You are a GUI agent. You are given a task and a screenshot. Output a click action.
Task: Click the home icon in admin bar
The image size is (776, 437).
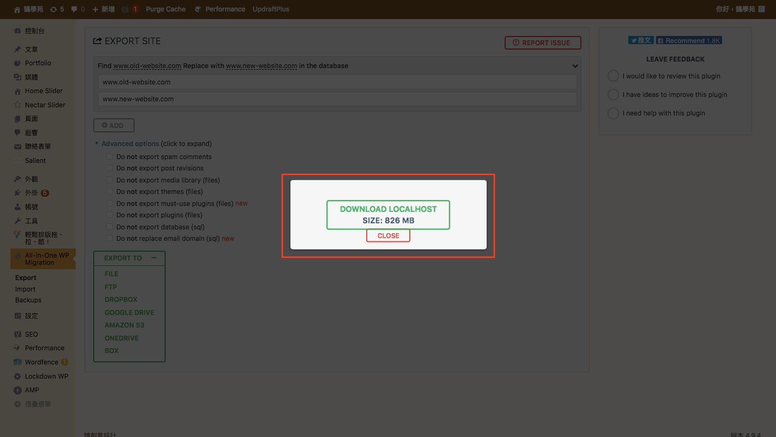[17, 9]
